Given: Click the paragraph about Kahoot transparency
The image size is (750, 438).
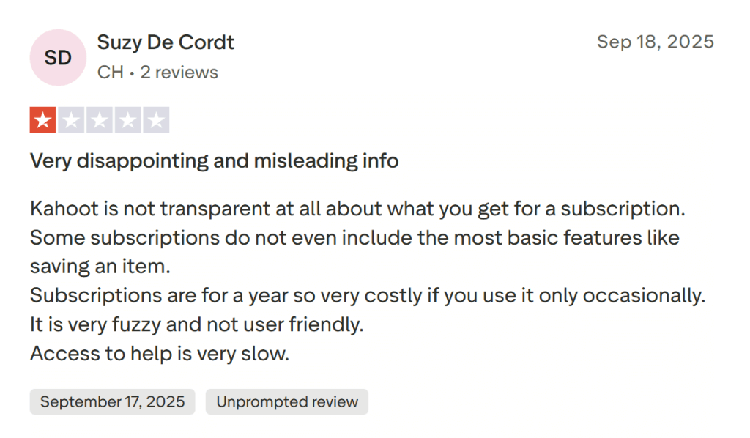Looking at the screenshot, I should coord(357,208).
